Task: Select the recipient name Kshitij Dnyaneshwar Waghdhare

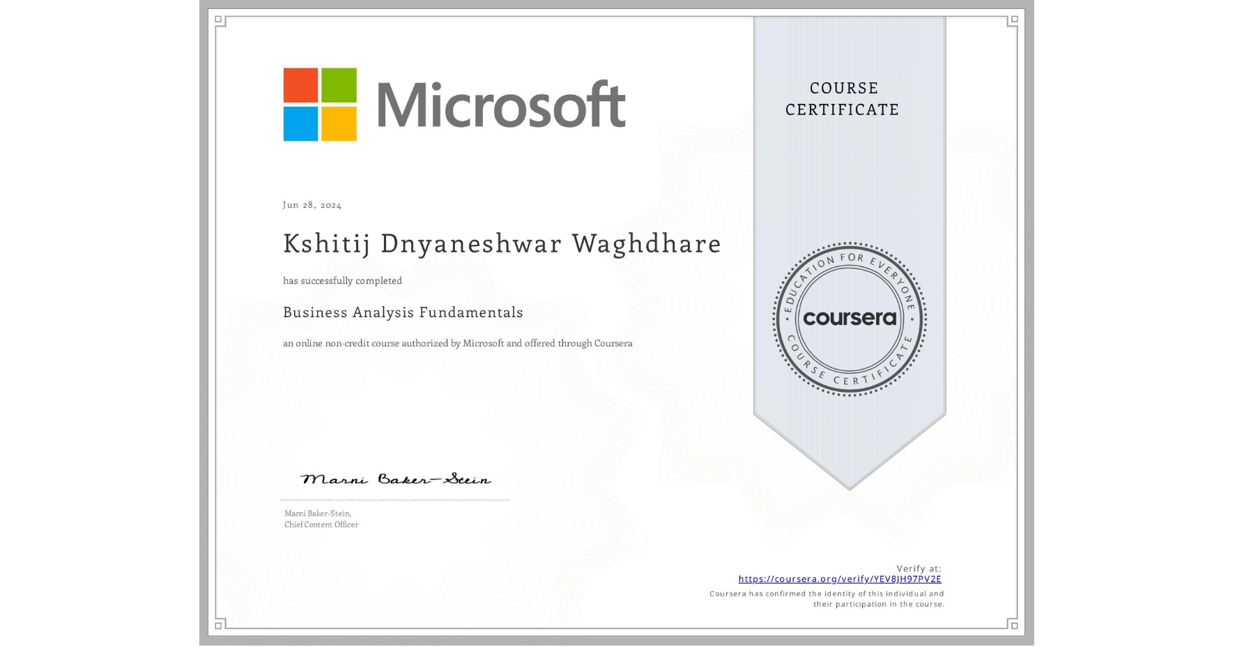Action: (x=502, y=243)
